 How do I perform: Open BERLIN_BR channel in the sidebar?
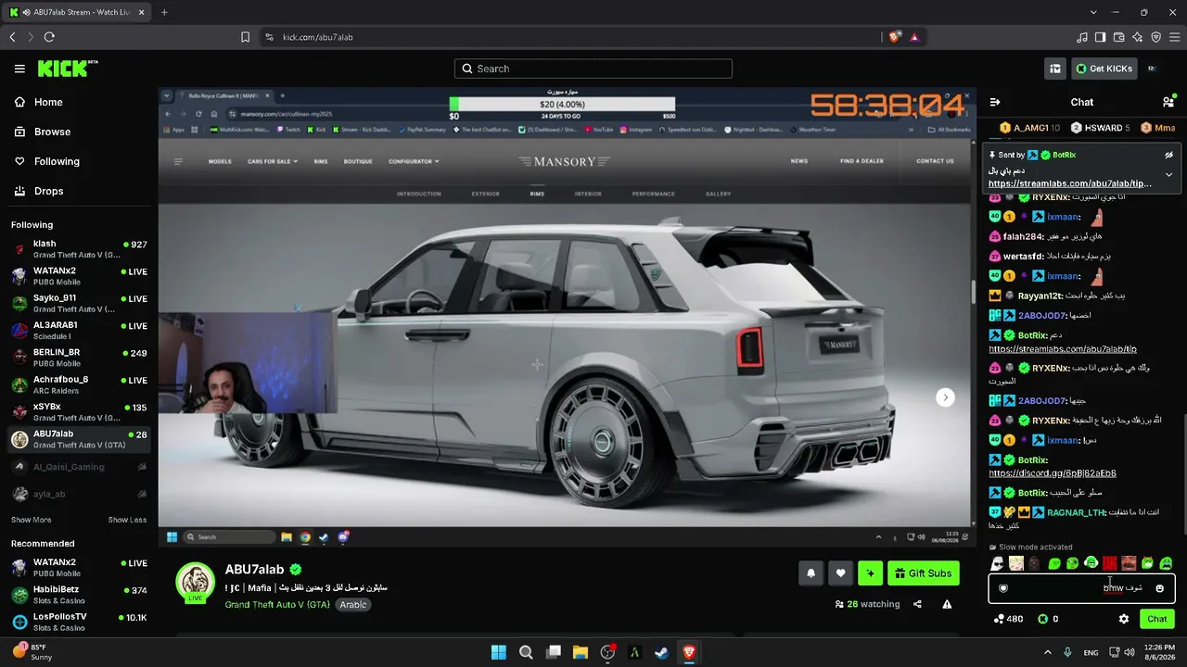point(79,358)
